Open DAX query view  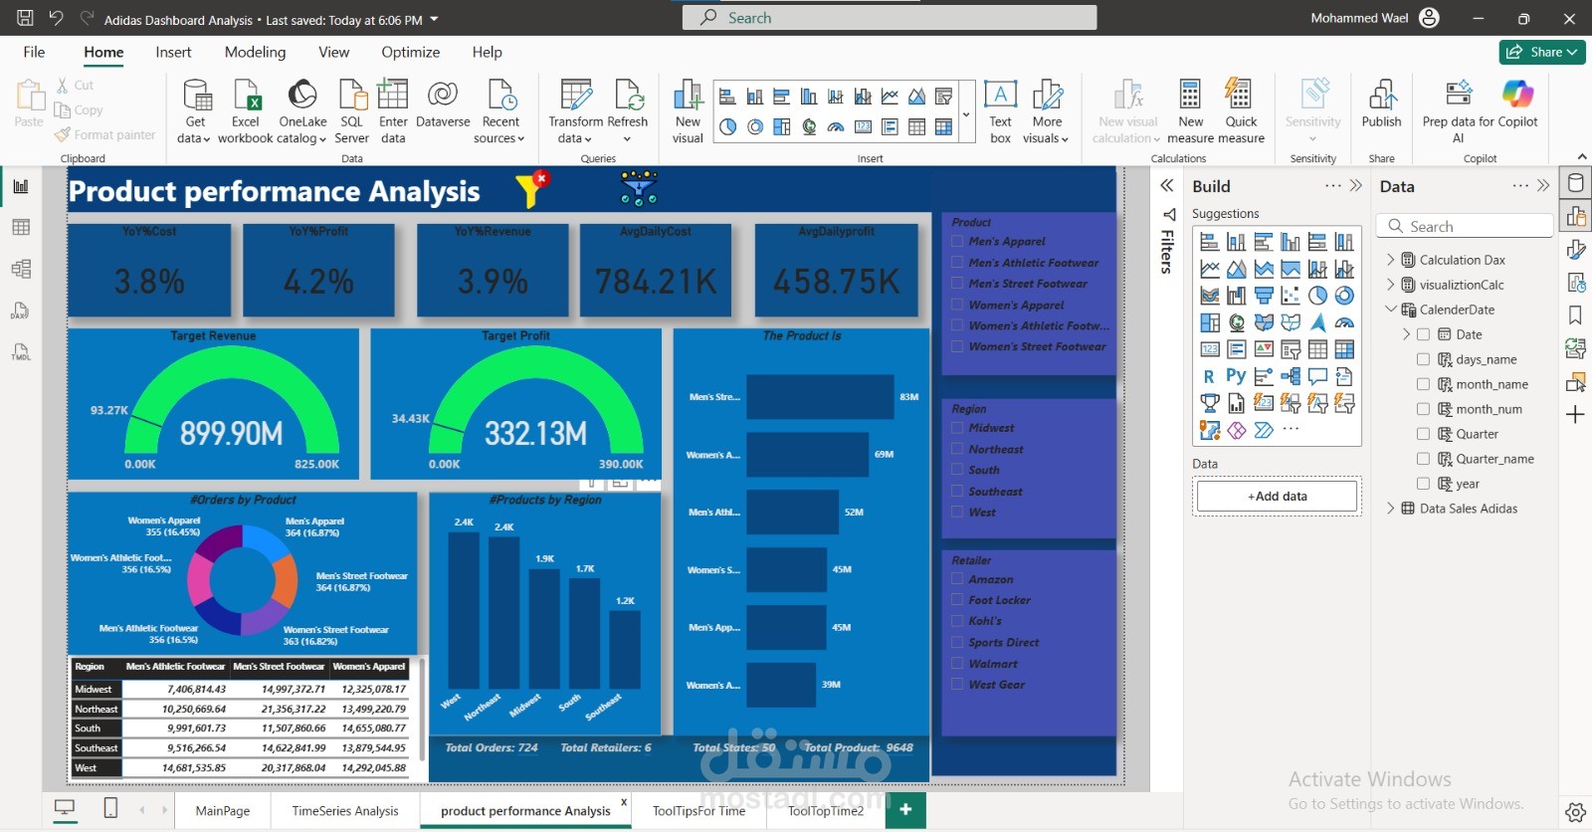pos(21,311)
